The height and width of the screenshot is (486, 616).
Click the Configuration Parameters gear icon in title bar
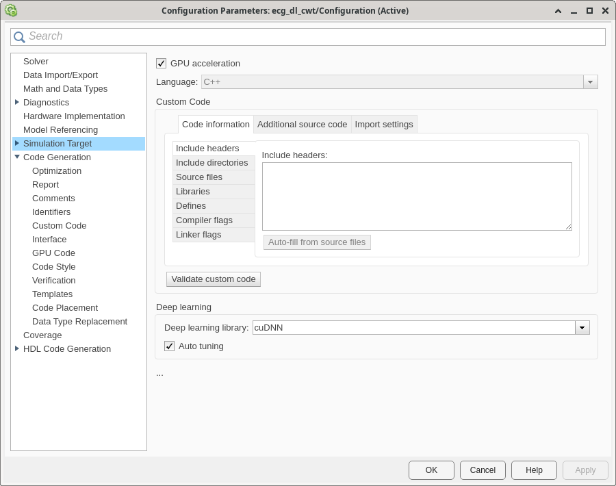tap(10, 10)
